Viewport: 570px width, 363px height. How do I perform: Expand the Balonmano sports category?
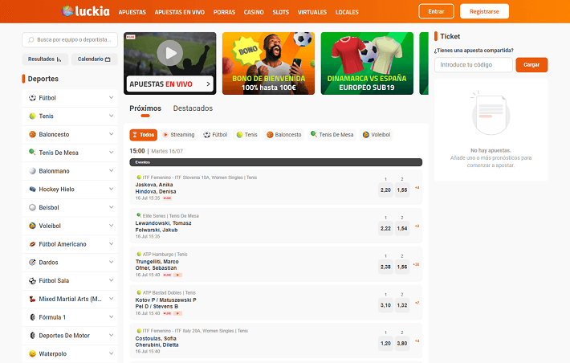pos(111,171)
